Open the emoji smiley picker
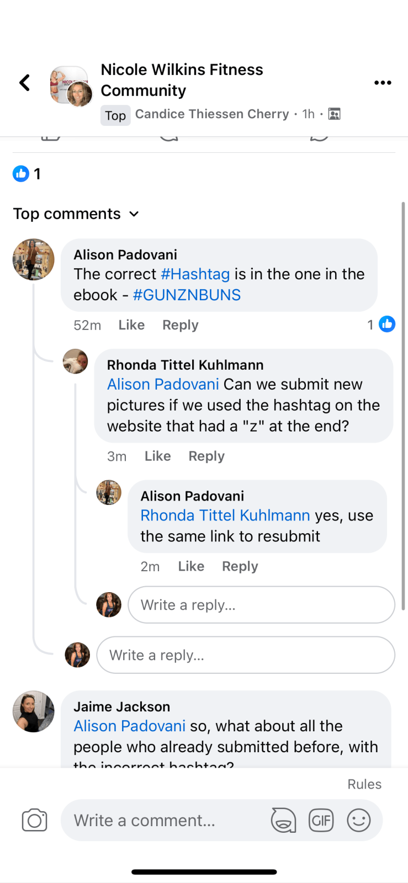The image size is (408, 883). 359,820
